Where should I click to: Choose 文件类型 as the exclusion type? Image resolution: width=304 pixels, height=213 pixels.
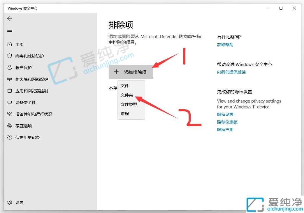[129, 104]
